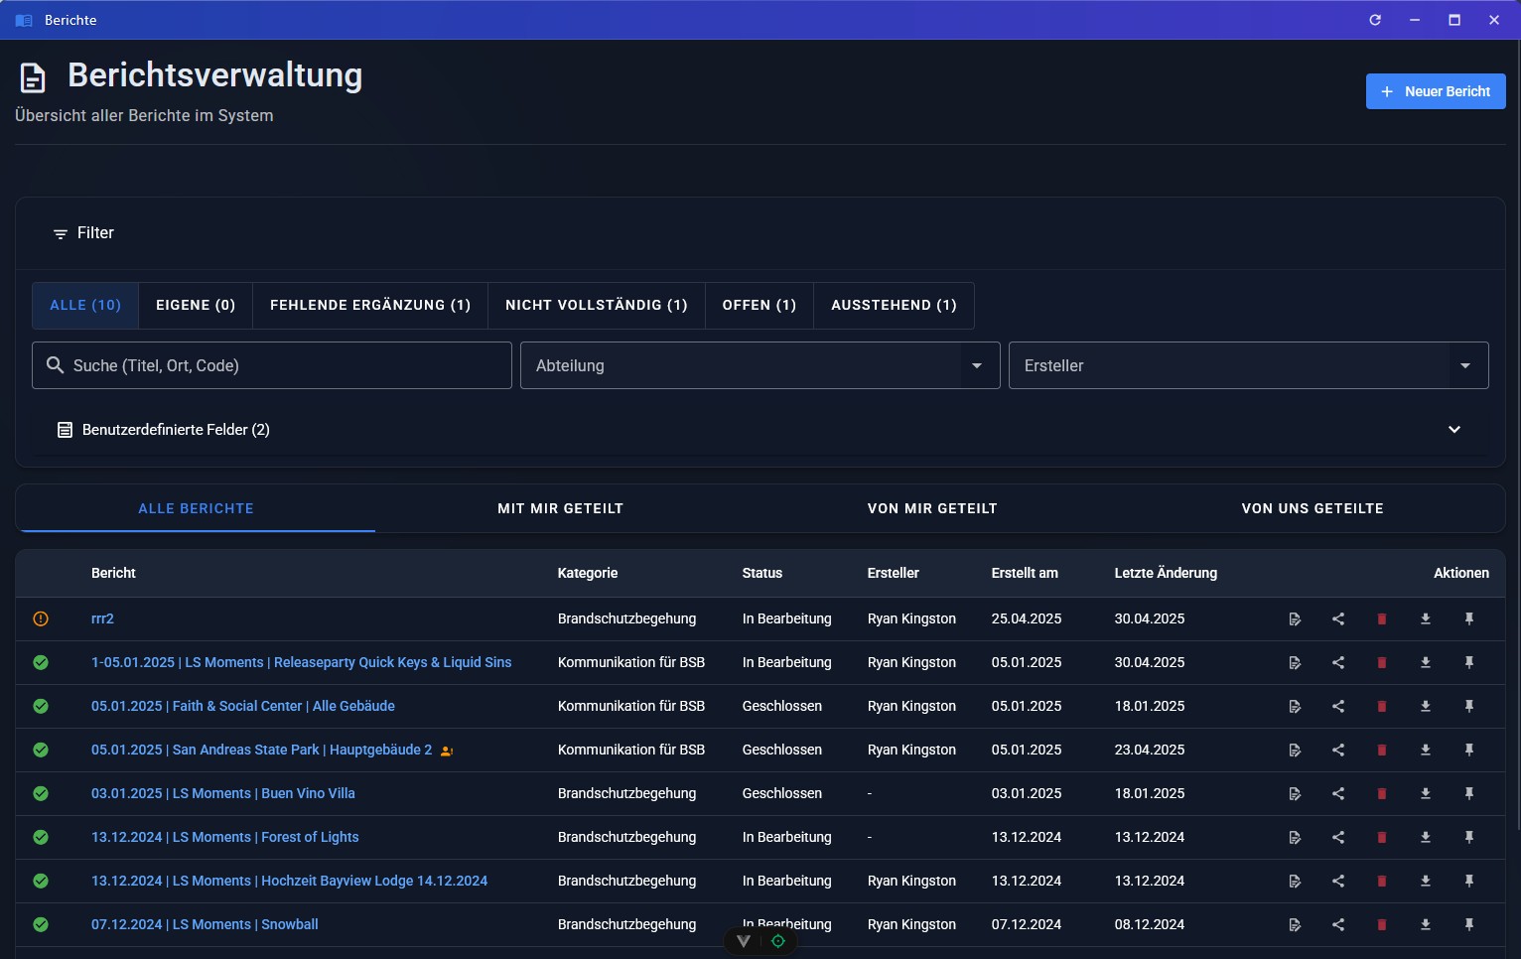This screenshot has width=1521, height=959.
Task: Open the Releaseparty Quick Keys & Liquid Sins report
Action: [x=302, y=662]
